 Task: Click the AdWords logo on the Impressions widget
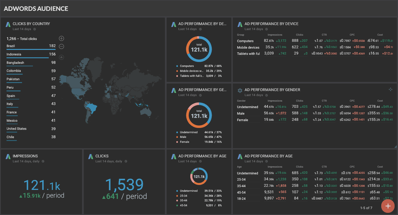[x=8, y=157]
